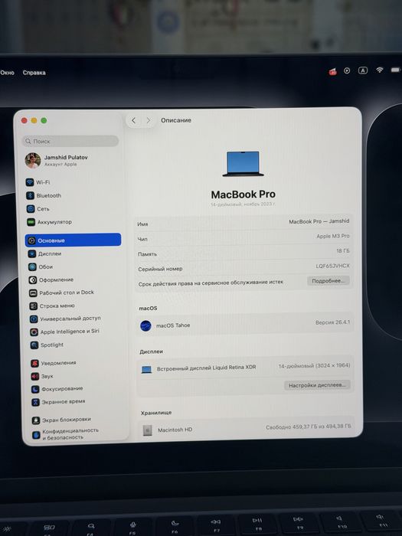Click the built-in display laptop icon
The image size is (402, 536).
click(147, 370)
